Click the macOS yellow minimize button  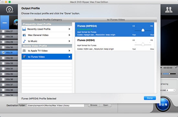6,2
